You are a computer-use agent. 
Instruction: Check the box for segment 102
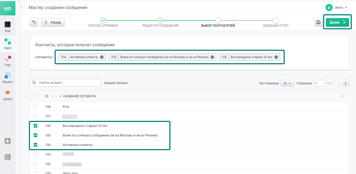36,164
